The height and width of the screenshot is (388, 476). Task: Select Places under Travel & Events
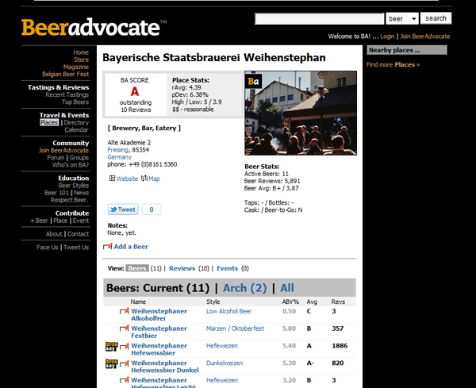(x=49, y=122)
